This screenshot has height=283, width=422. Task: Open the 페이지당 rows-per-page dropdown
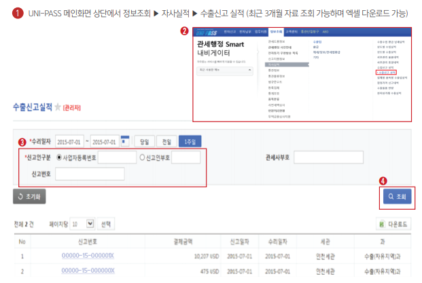pos(82,223)
